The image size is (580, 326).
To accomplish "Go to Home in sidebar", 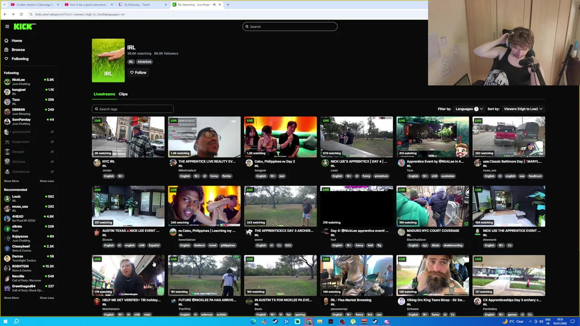I will pyautogui.click(x=17, y=41).
